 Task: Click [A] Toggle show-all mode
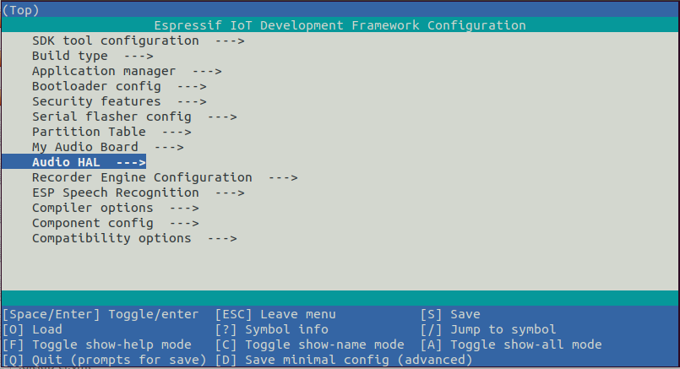[510, 345]
